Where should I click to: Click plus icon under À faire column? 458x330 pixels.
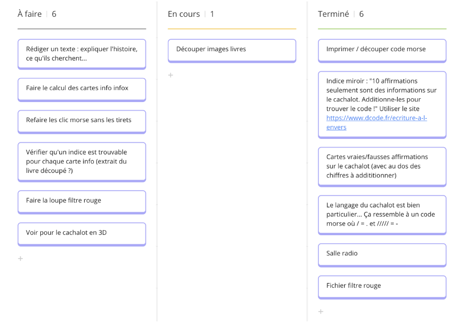tap(21, 259)
